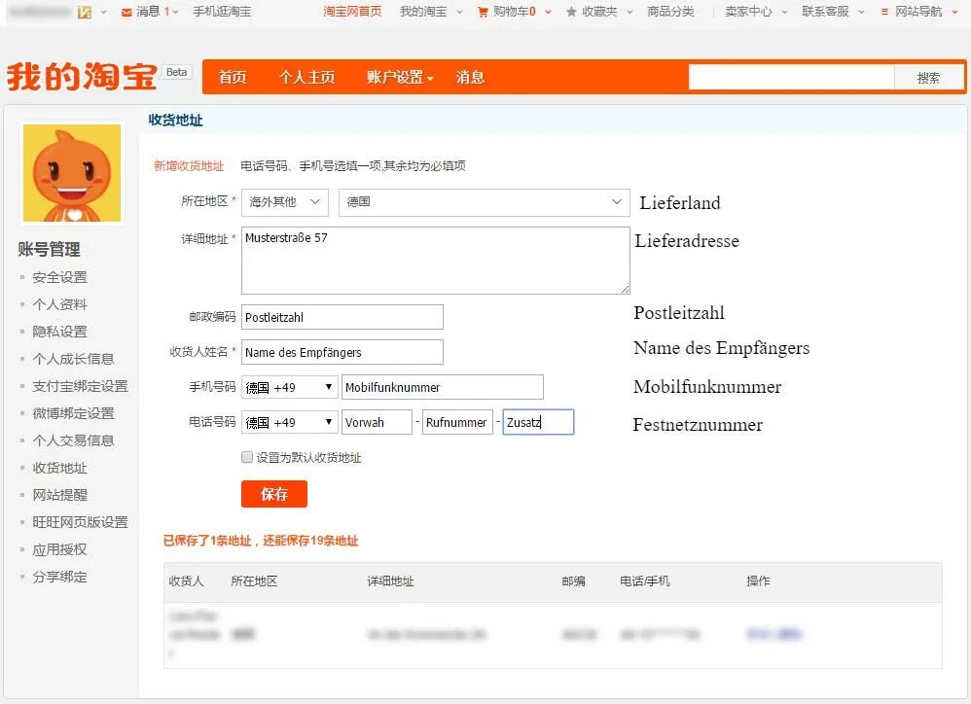Viewport: 971px width, 704px height.
Task: Open 收货地址 in the sidebar
Action: pyautogui.click(x=60, y=468)
